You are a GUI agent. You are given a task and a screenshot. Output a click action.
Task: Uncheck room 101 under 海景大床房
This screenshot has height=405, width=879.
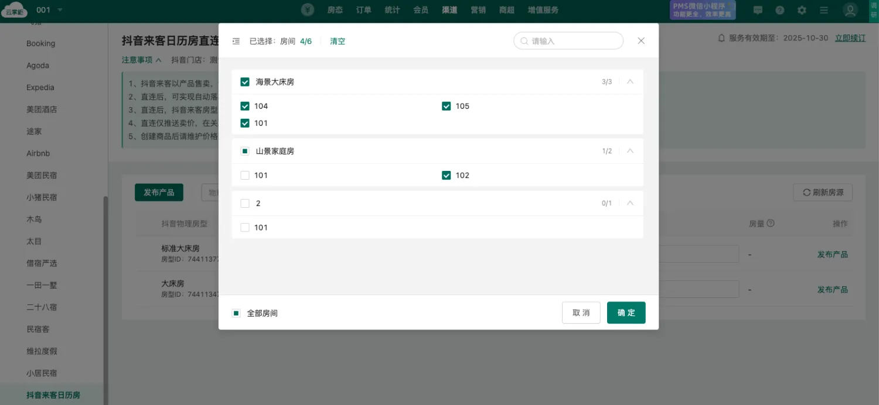pos(245,123)
